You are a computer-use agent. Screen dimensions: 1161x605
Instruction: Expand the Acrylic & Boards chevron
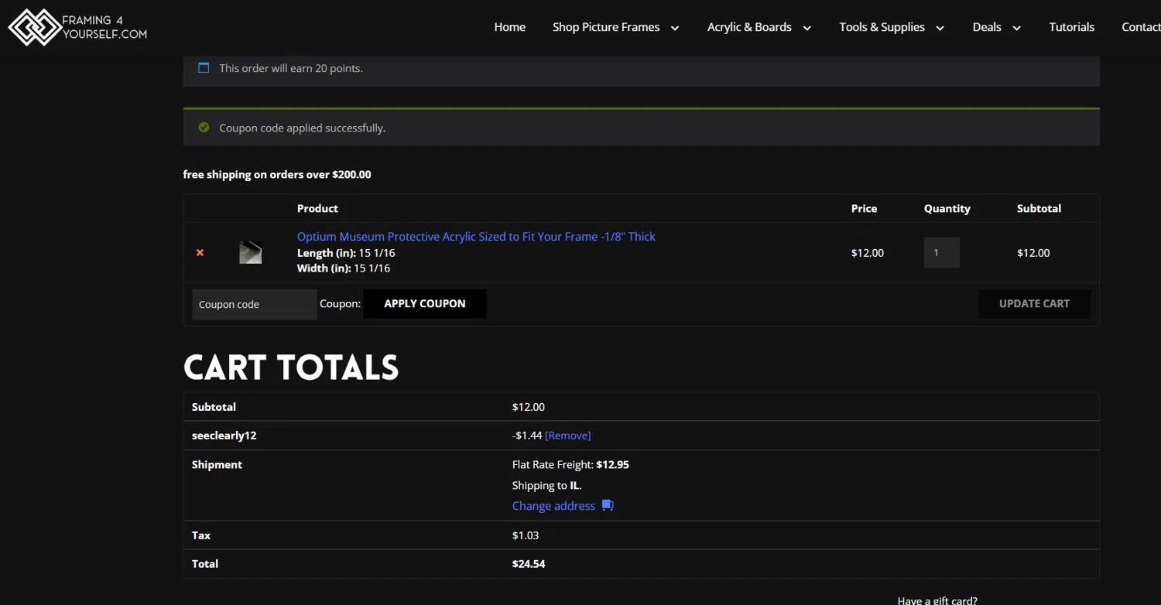[x=807, y=28]
